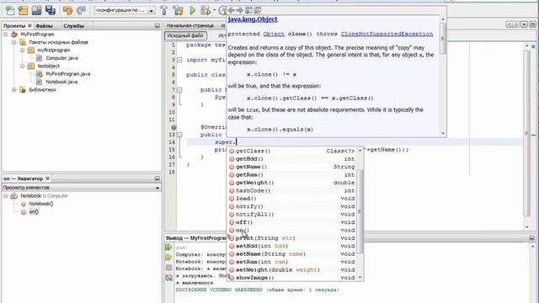Click the editor vertical scrollbar
Screen dimensions: 539x303
click(x=527, y=134)
